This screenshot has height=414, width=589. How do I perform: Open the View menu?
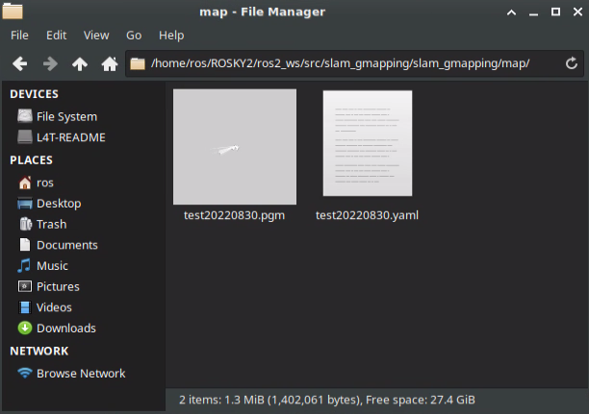(x=96, y=36)
